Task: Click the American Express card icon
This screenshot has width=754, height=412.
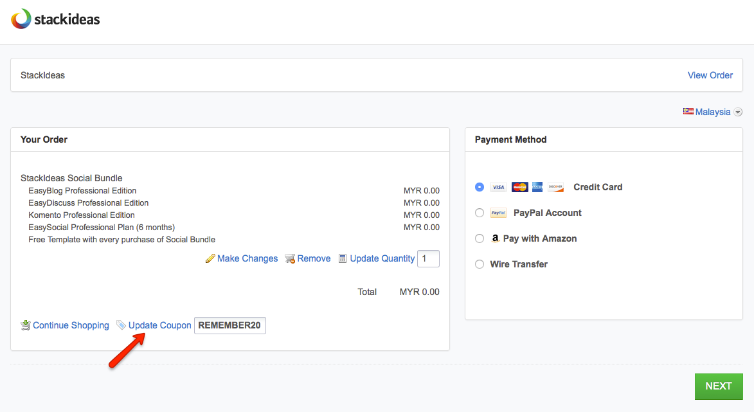Action: click(x=537, y=187)
